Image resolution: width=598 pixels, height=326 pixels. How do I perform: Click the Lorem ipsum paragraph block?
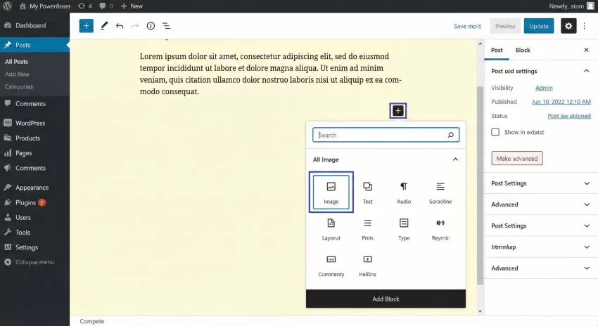pyautogui.click(x=271, y=74)
